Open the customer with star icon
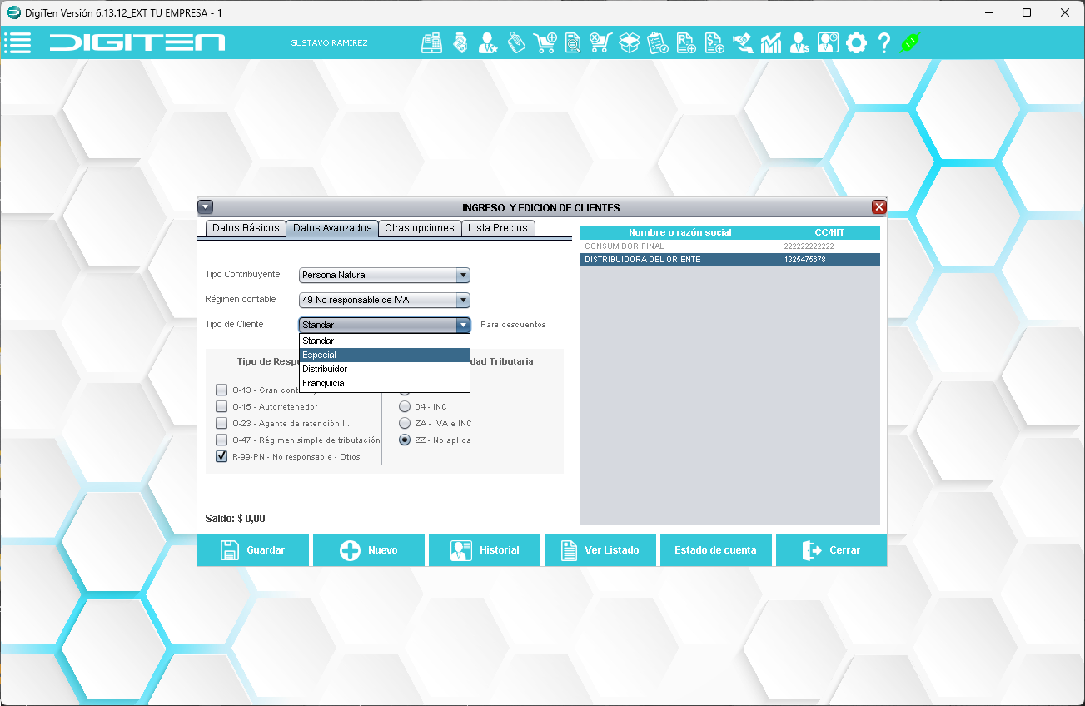 (488, 42)
